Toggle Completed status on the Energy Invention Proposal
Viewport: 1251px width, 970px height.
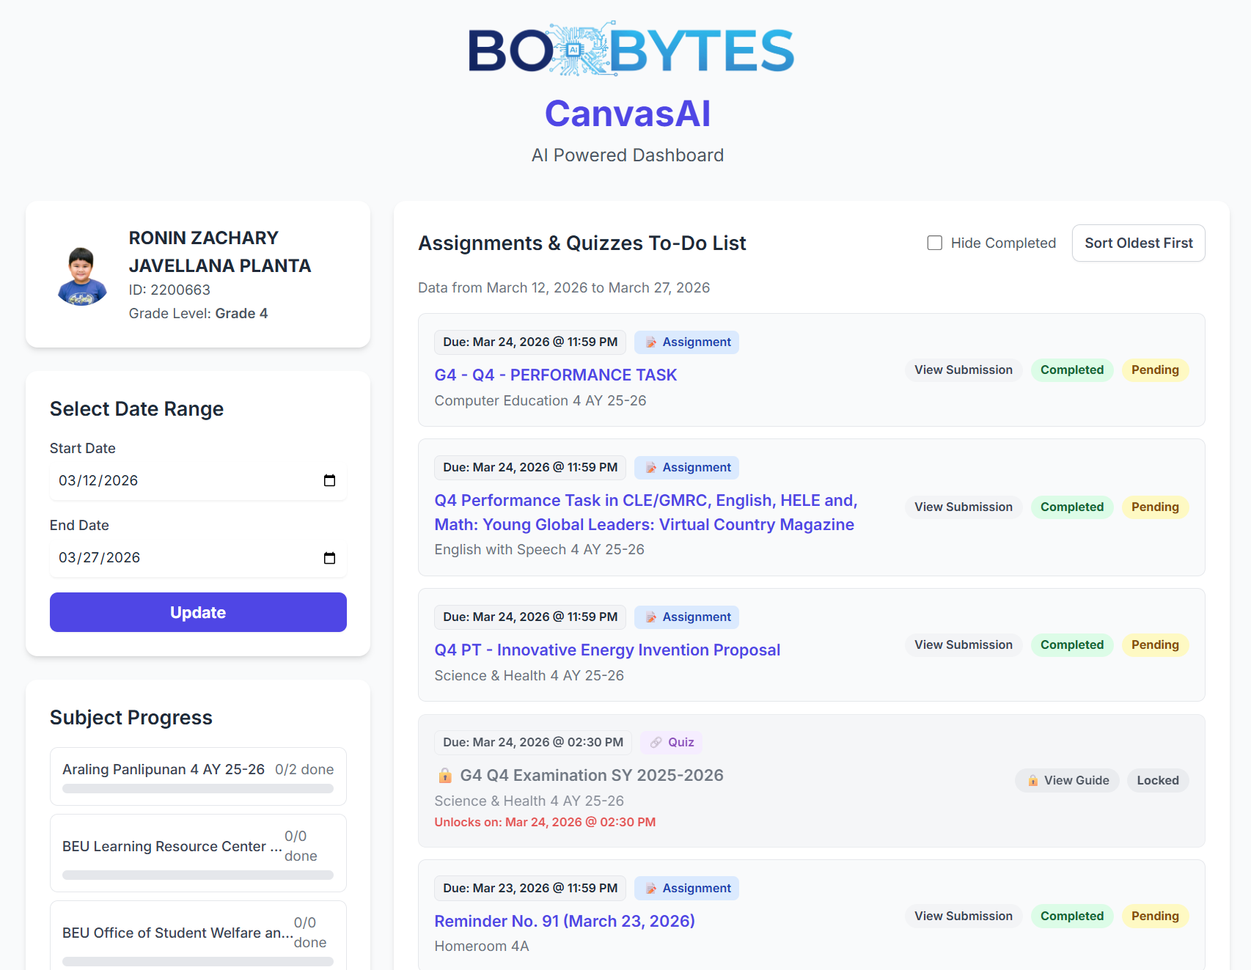pyautogui.click(x=1071, y=644)
